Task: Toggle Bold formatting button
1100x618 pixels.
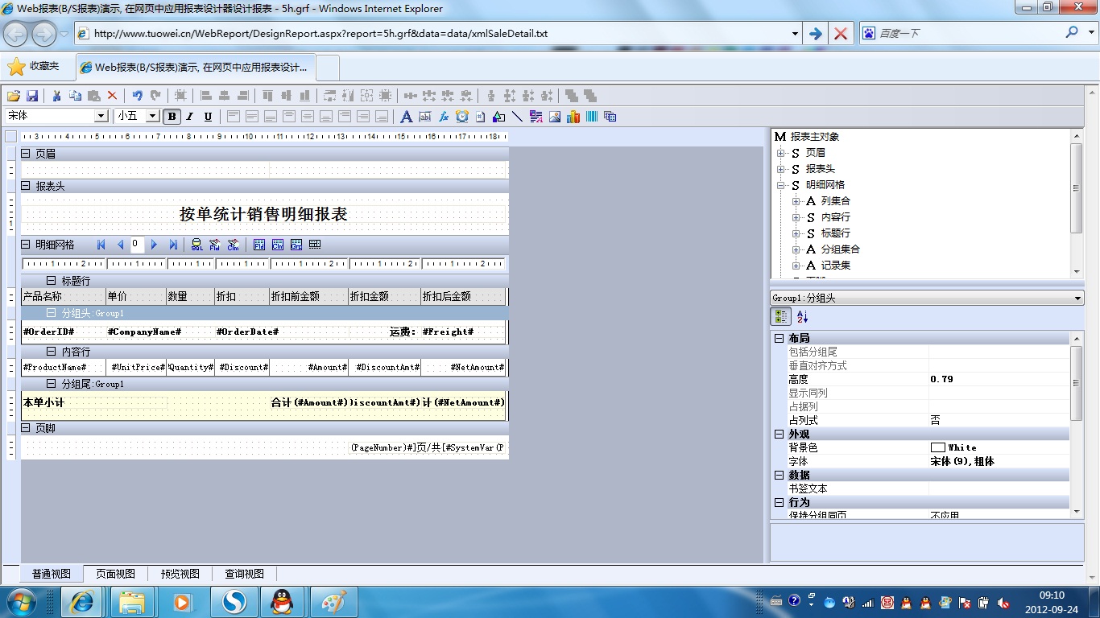Action: 172,117
